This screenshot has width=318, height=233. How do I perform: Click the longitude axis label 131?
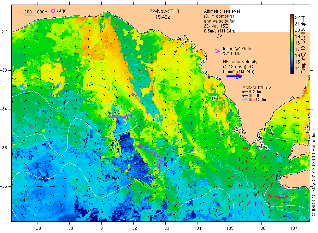101,228
